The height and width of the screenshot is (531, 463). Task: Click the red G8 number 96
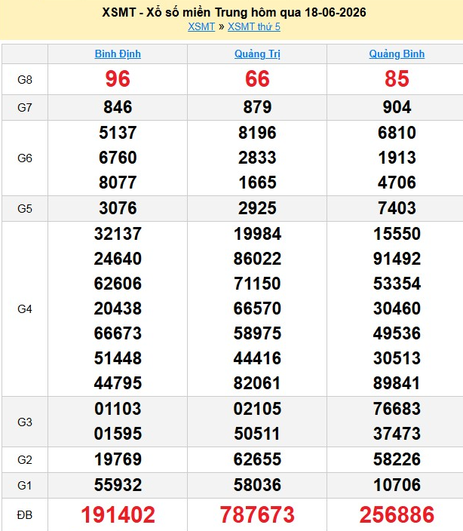[118, 79]
